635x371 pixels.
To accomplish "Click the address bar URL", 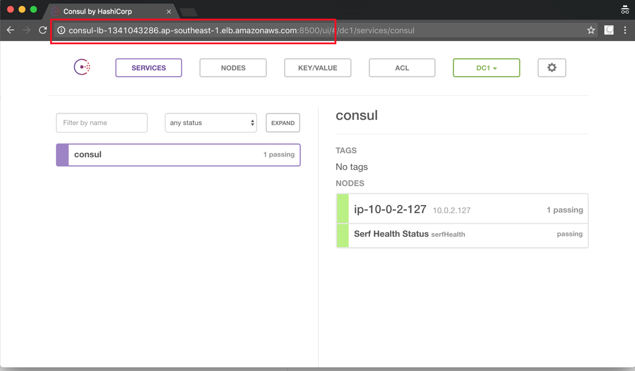I will pyautogui.click(x=241, y=31).
